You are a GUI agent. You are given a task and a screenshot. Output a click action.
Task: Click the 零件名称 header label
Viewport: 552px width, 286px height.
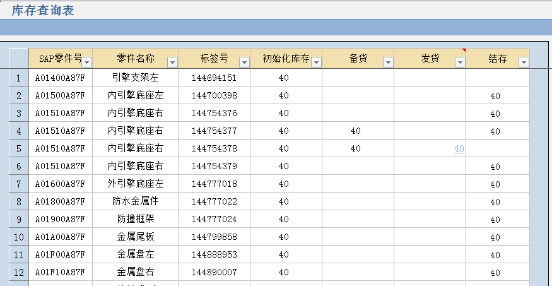coord(136,59)
